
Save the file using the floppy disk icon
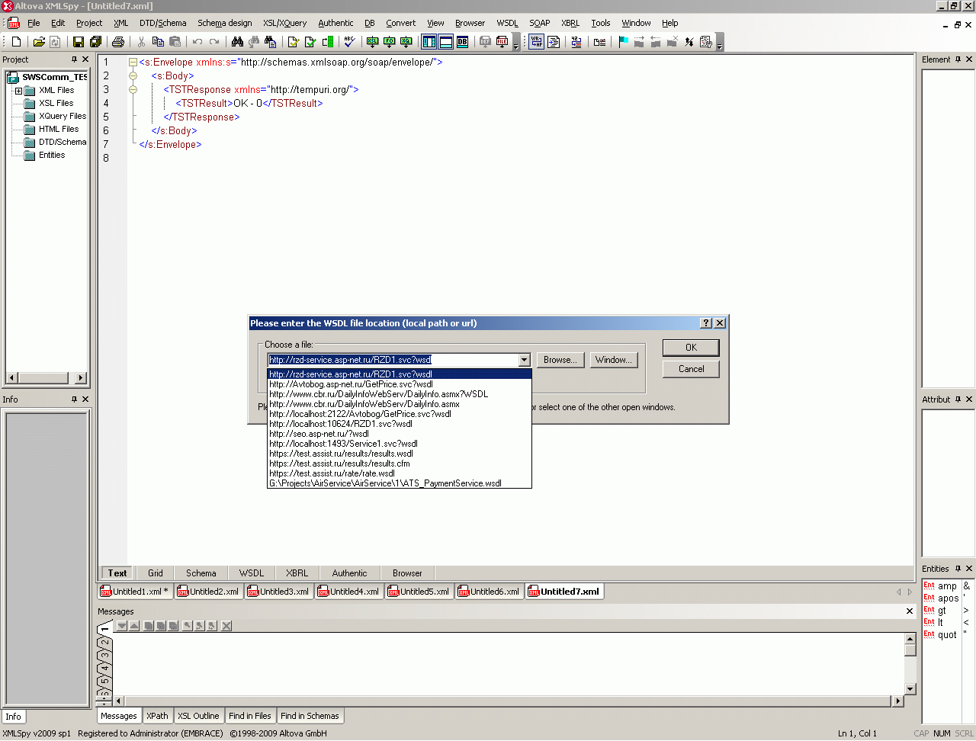click(79, 42)
